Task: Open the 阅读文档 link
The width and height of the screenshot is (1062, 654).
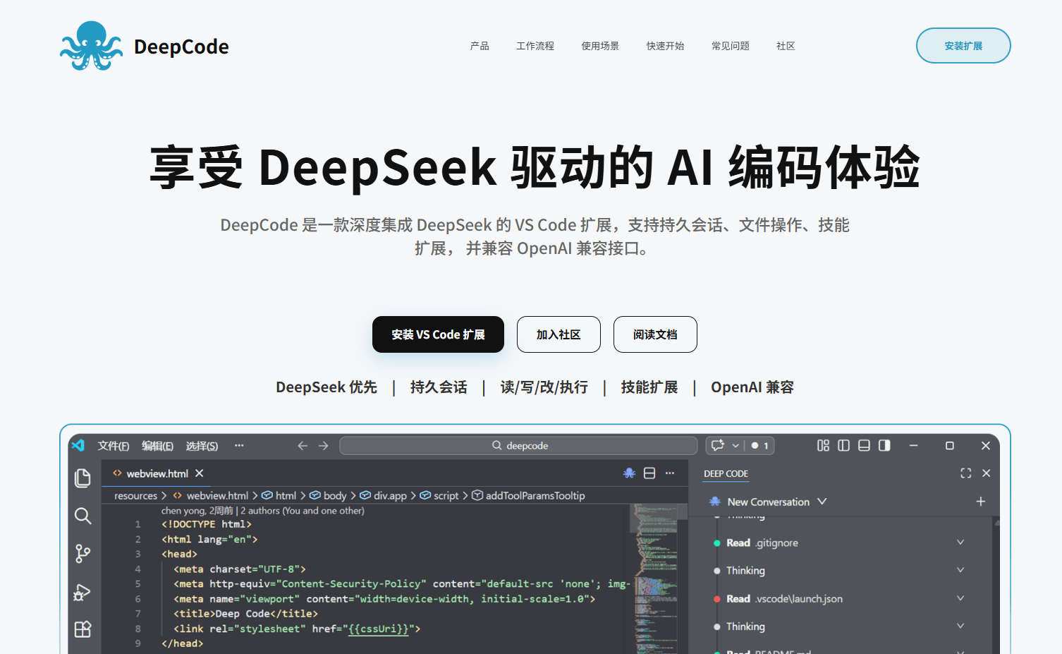Action: tap(655, 334)
